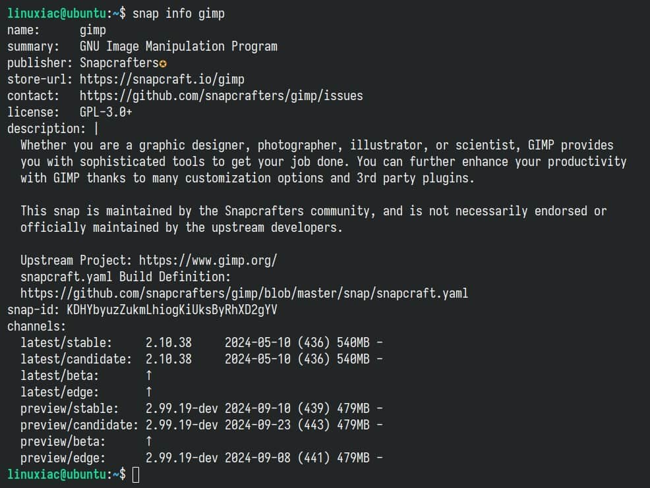650x488 pixels.
Task: Open the Upstream Project www.gimp.org link
Action: [208, 261]
